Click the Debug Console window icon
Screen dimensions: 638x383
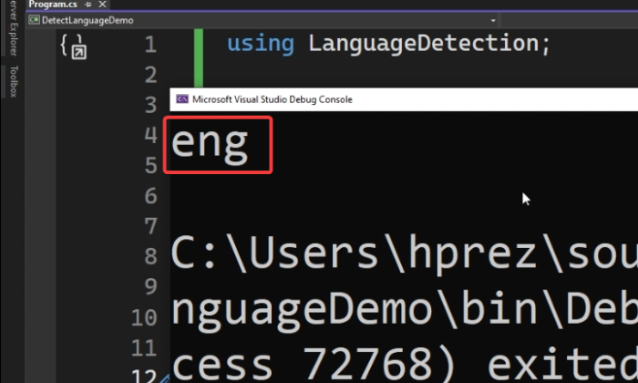click(182, 99)
